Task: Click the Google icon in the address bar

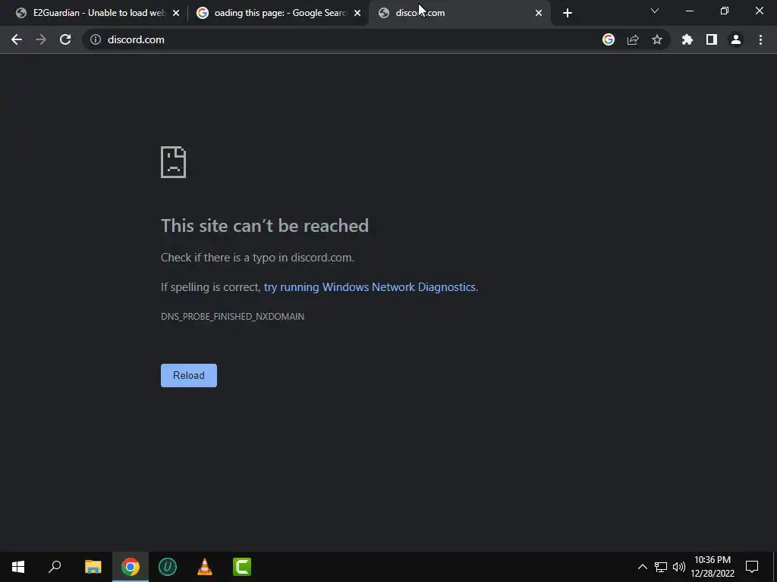Action: (x=609, y=39)
